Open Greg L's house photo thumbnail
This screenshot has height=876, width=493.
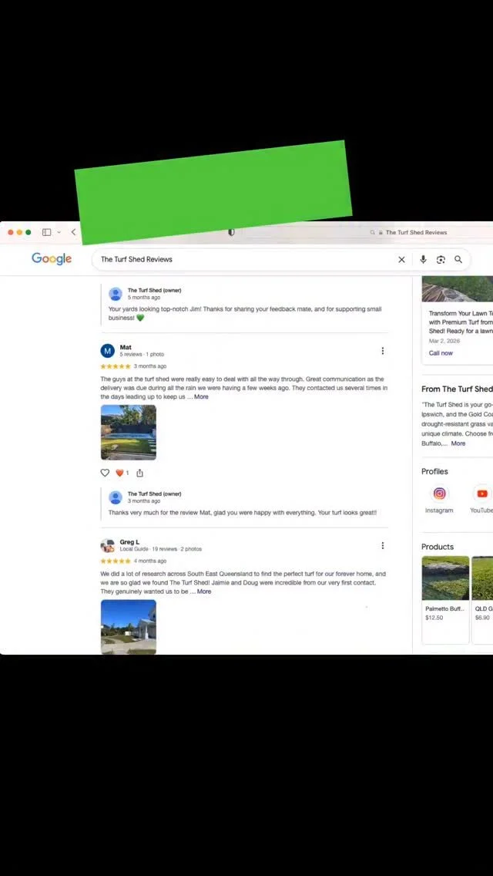(x=129, y=627)
